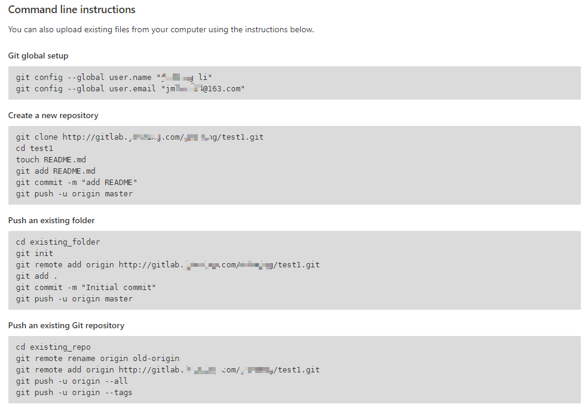Click the touch README.md line
The height and width of the screenshot is (407, 585).
click(51, 159)
